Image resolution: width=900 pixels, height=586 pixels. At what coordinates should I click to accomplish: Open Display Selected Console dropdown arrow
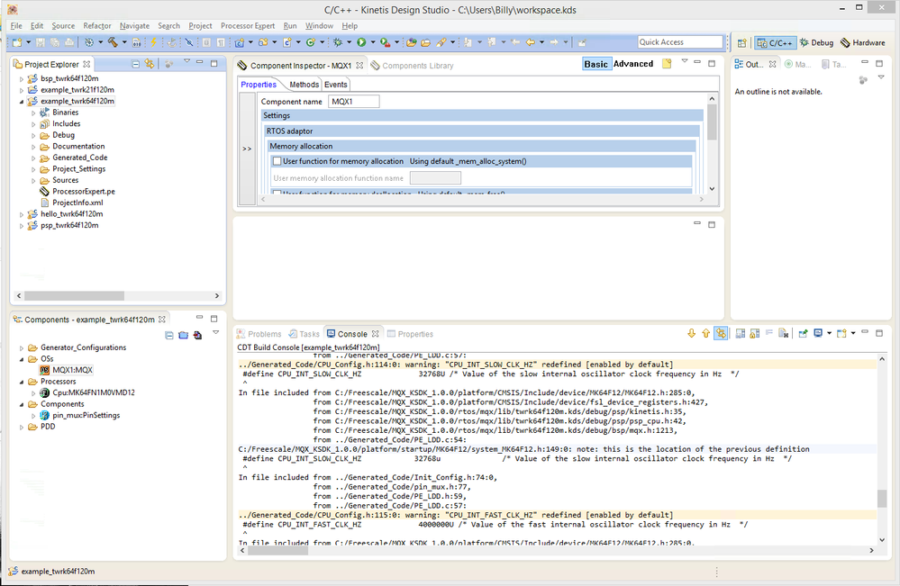point(829,334)
